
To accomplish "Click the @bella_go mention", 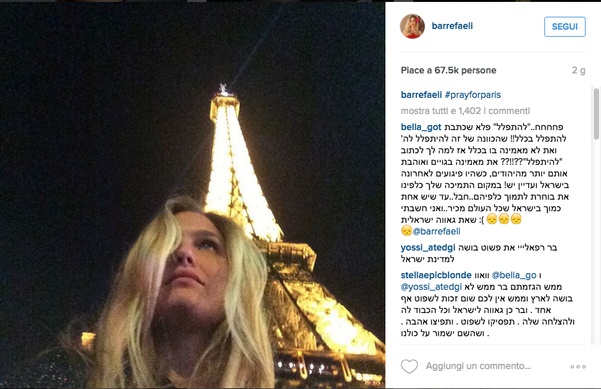I will 514,275.
